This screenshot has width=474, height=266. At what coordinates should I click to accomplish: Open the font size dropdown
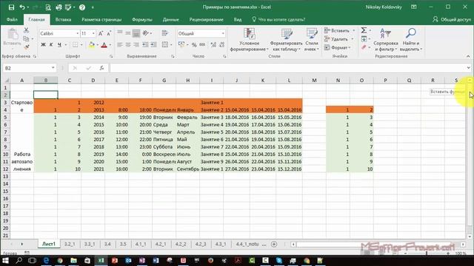[x=93, y=33]
